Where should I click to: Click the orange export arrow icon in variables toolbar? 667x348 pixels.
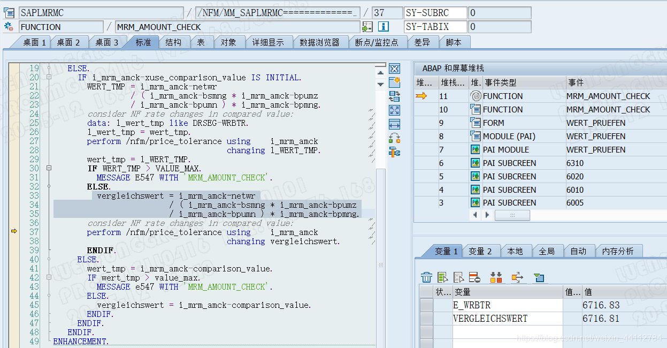click(517, 277)
